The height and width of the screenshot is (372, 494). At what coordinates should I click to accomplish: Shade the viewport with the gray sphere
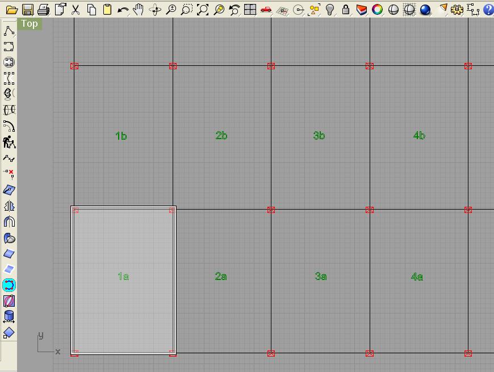(x=393, y=10)
